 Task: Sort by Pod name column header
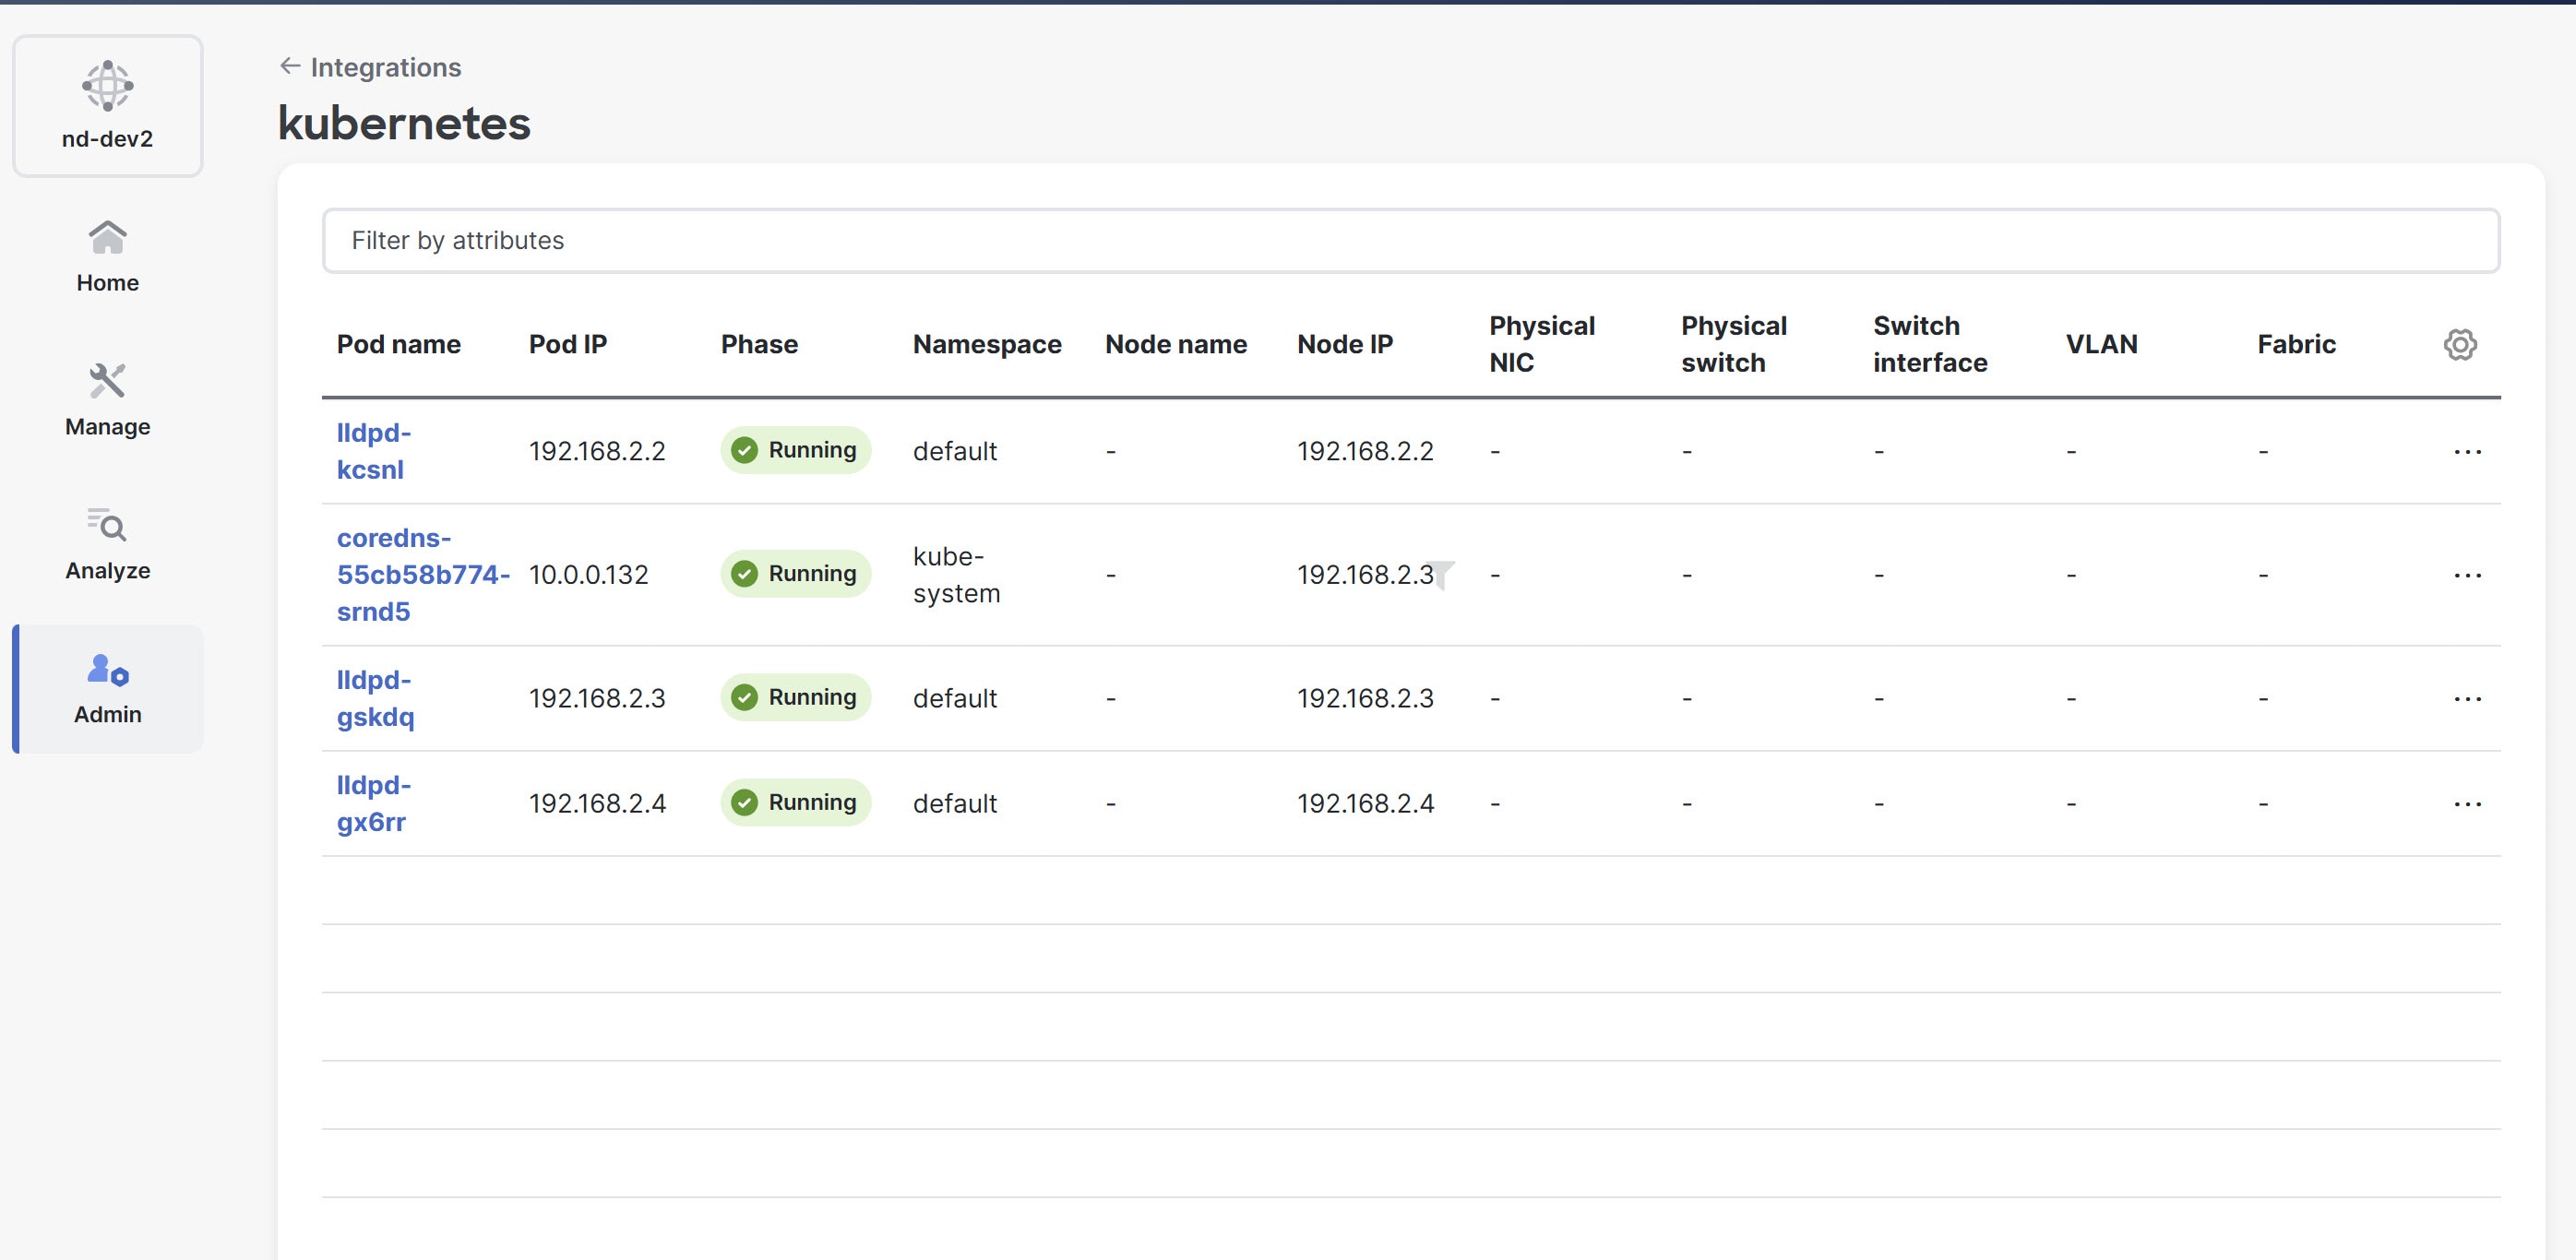(x=398, y=345)
